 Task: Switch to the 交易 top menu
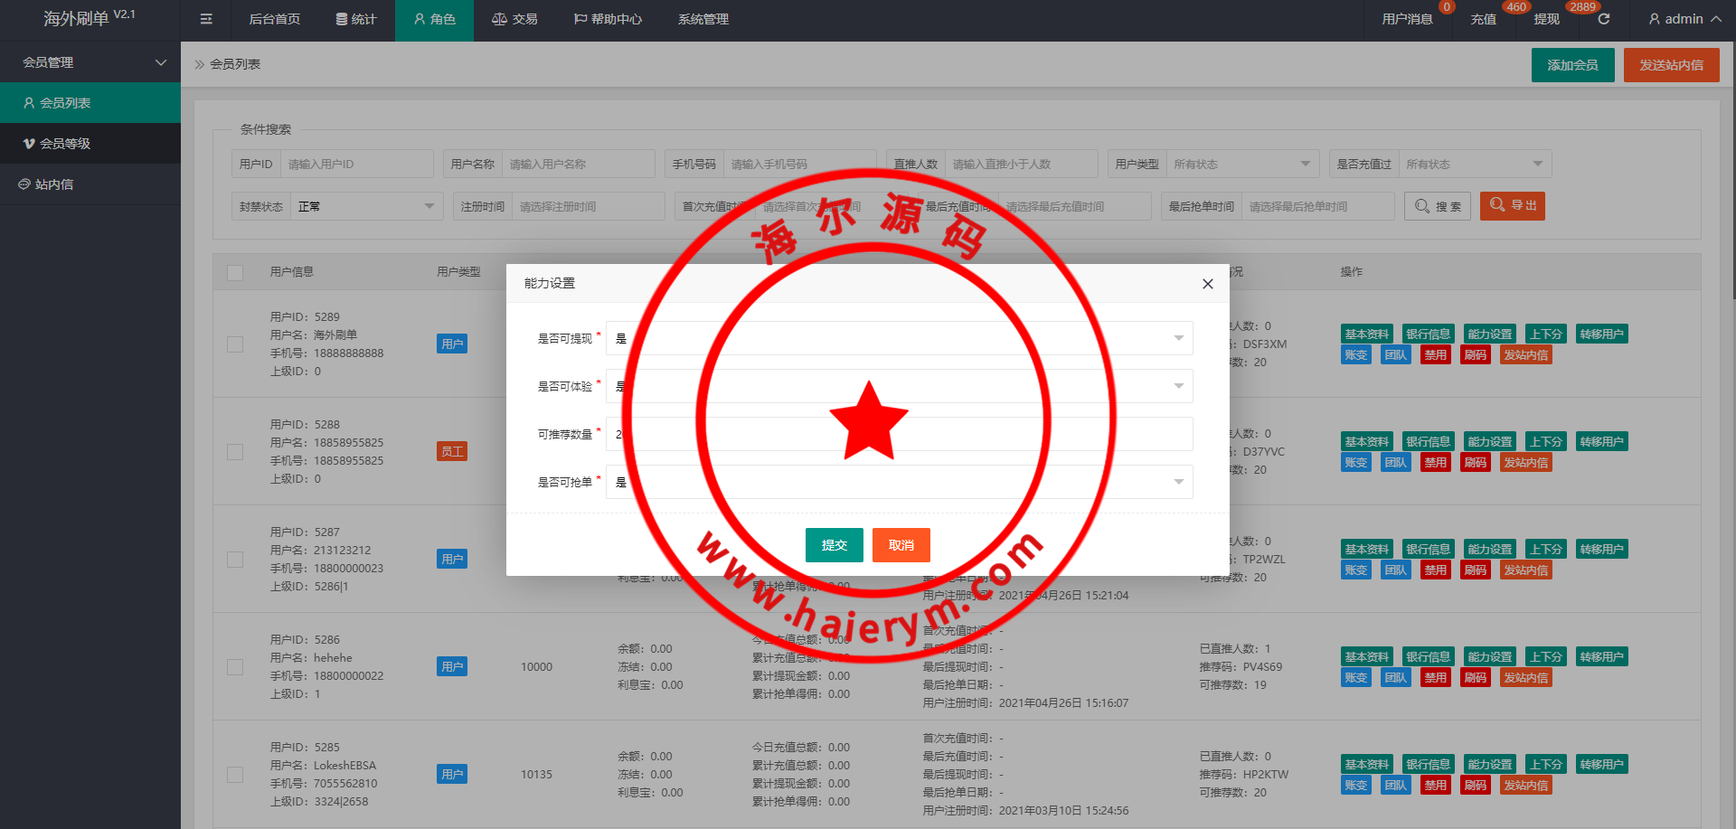pyautogui.click(x=514, y=19)
